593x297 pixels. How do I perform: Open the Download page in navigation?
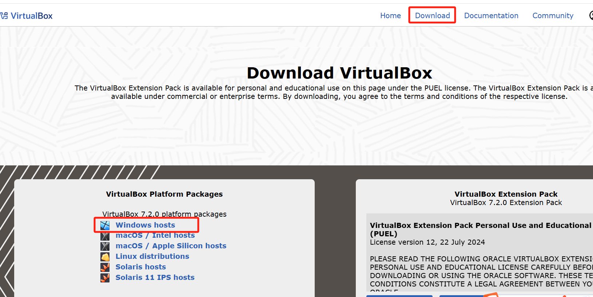[x=432, y=16]
